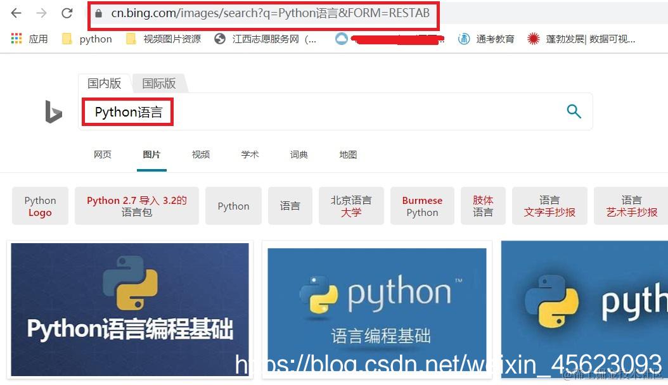Click the browser back arrow
This screenshot has height=385, width=668.
tap(15, 13)
